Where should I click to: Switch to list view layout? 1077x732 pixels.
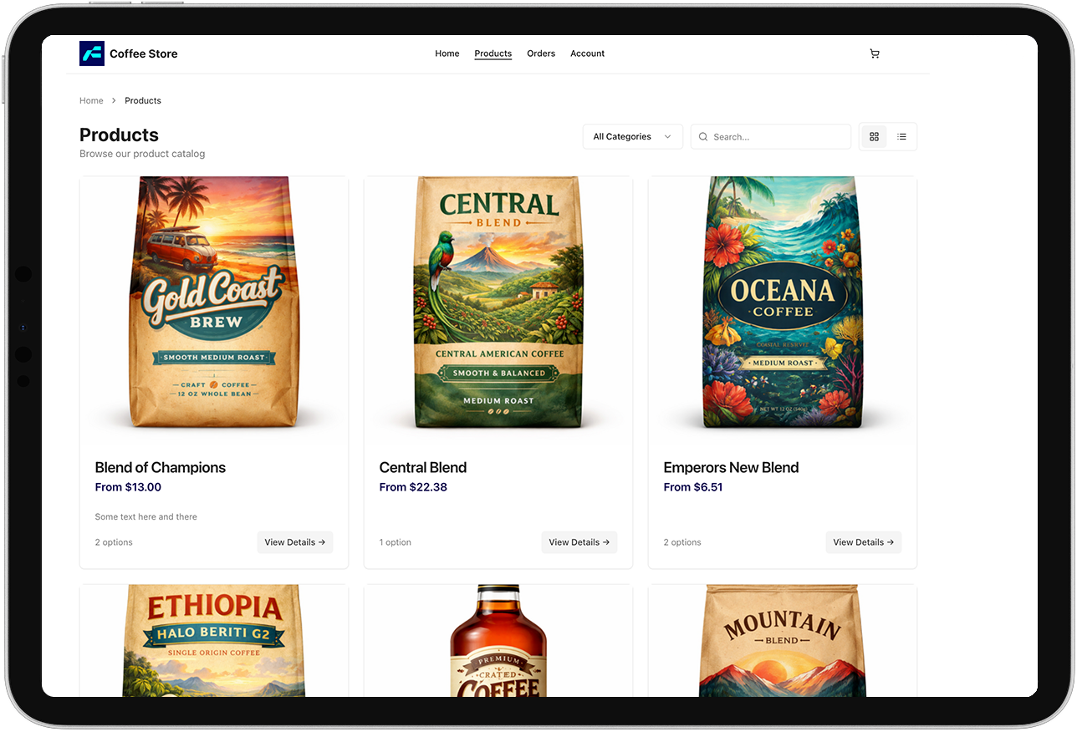point(901,137)
